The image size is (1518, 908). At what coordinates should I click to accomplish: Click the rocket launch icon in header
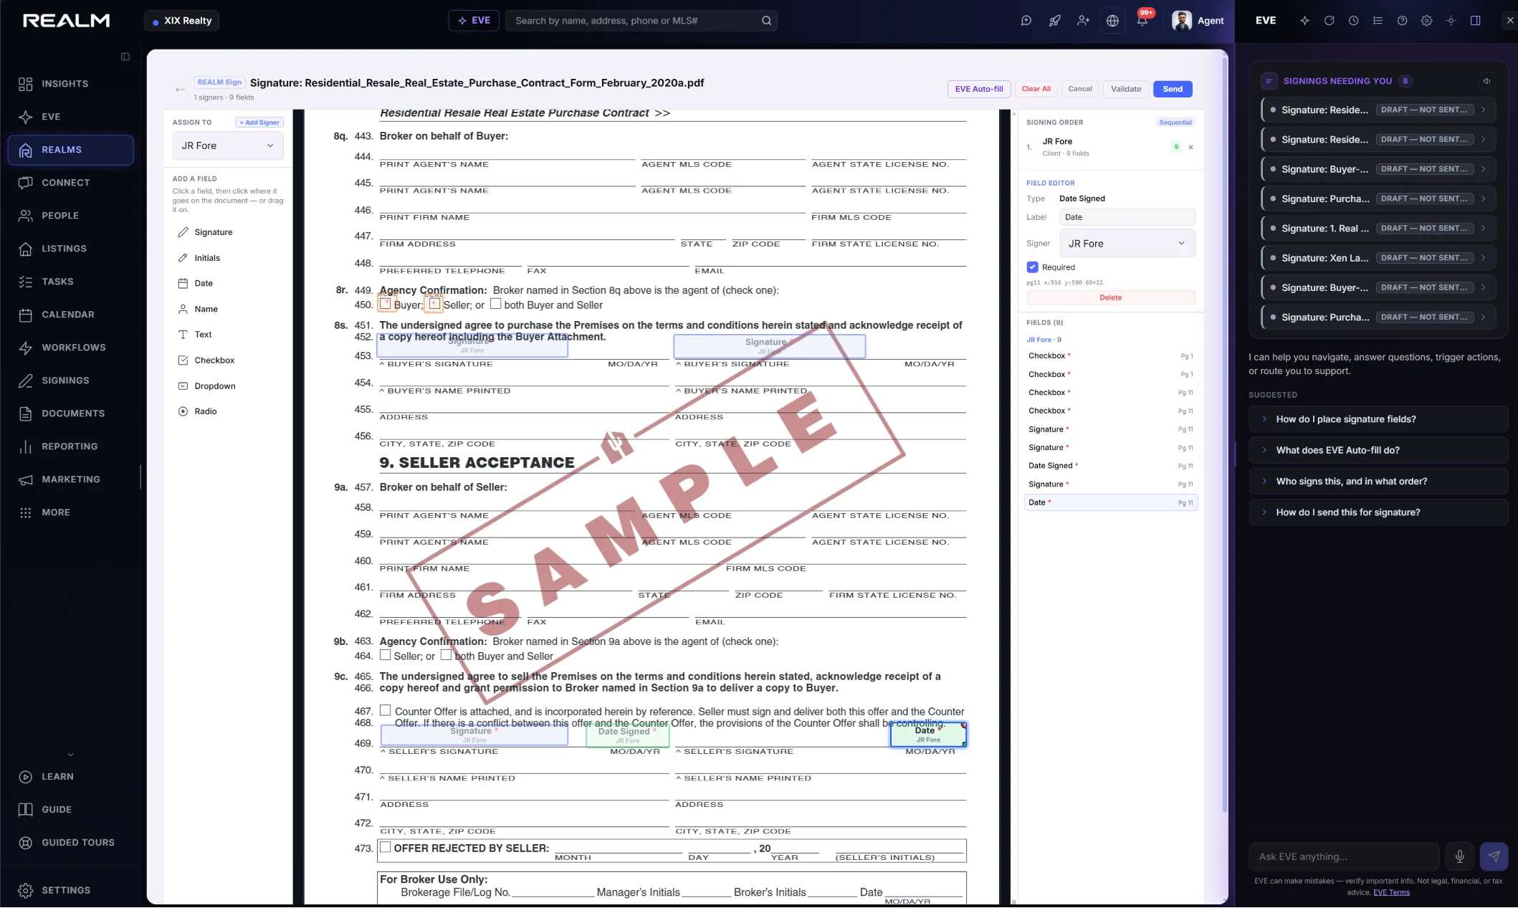[x=1055, y=21]
